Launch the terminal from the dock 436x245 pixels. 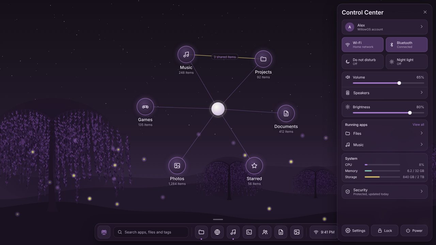(249, 232)
